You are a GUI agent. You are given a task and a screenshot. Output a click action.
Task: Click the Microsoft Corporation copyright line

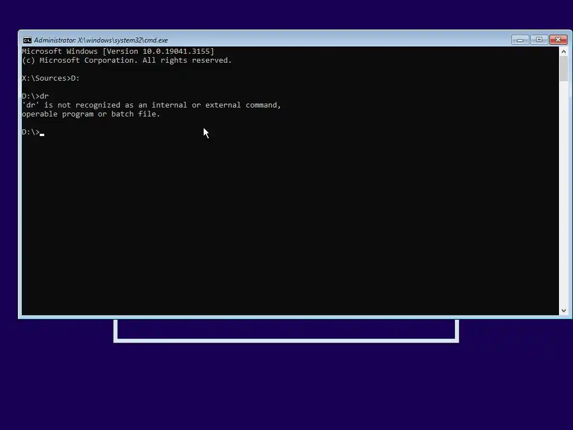[x=127, y=60]
